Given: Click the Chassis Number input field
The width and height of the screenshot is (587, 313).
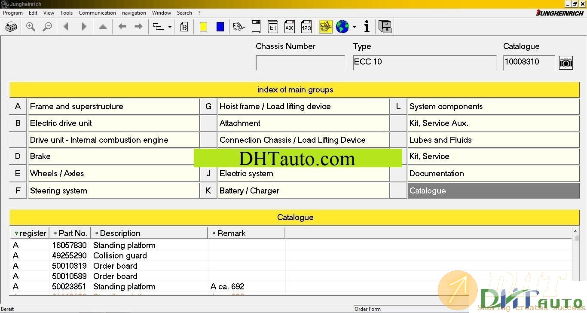Looking at the screenshot, I should click(300, 63).
